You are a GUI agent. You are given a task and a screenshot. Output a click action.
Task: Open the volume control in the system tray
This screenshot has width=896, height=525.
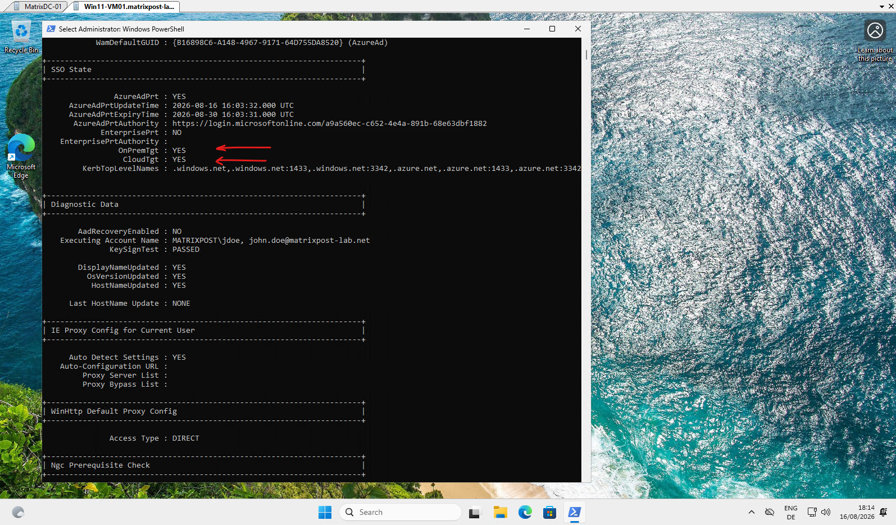pyautogui.click(x=825, y=512)
